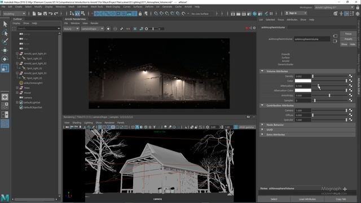Image resolution: width=361 pixels, height=203 pixels.
Task: Click the 1:1 zoom icon in RenderView
Action: tap(128, 29)
